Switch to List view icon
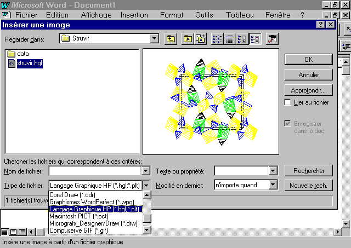 (x=217, y=39)
